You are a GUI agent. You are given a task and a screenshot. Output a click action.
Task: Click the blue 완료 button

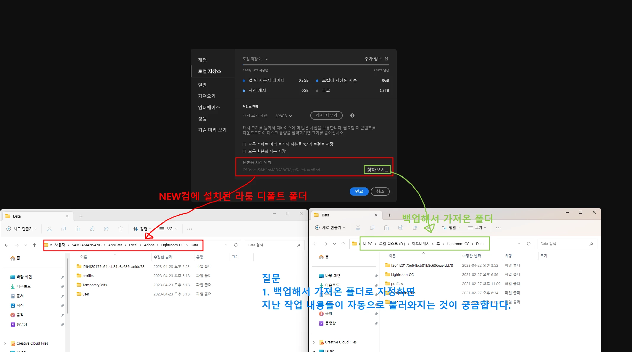click(x=359, y=192)
